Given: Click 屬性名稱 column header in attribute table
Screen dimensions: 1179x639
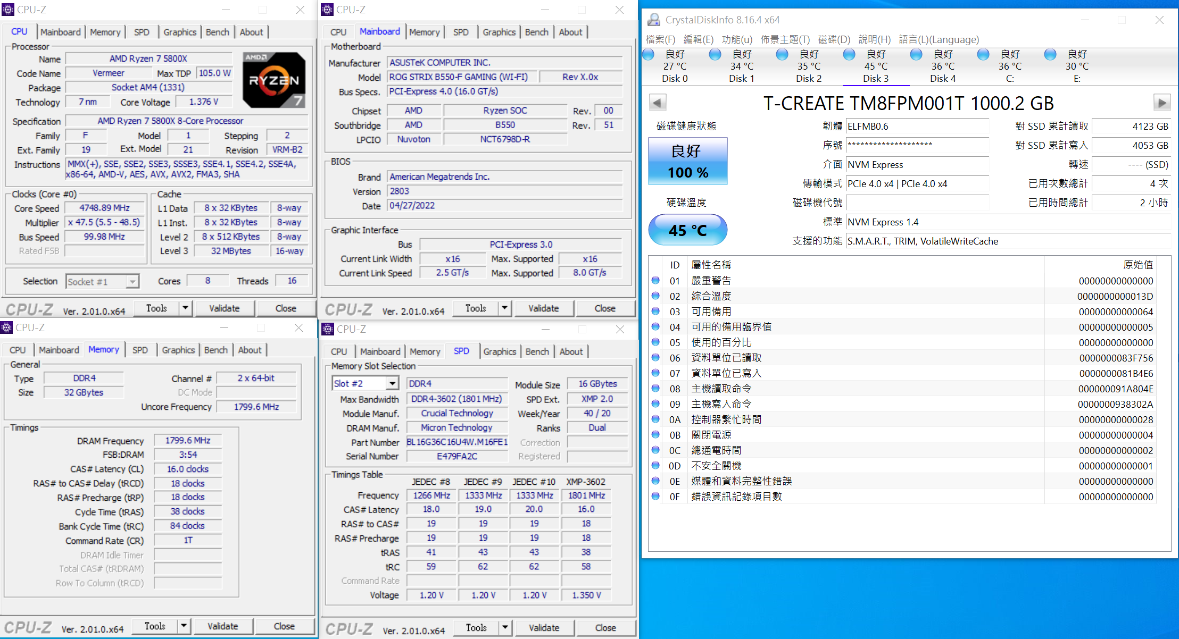Looking at the screenshot, I should click(x=711, y=265).
